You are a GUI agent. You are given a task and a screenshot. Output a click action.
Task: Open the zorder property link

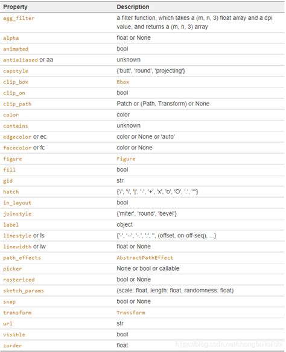(12, 346)
